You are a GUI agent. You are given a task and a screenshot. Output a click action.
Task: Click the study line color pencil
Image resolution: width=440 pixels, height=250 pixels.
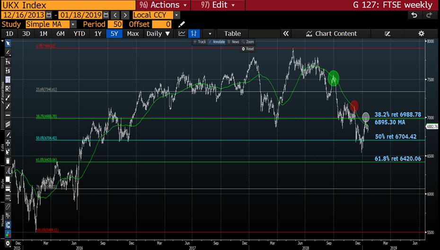tap(181, 25)
